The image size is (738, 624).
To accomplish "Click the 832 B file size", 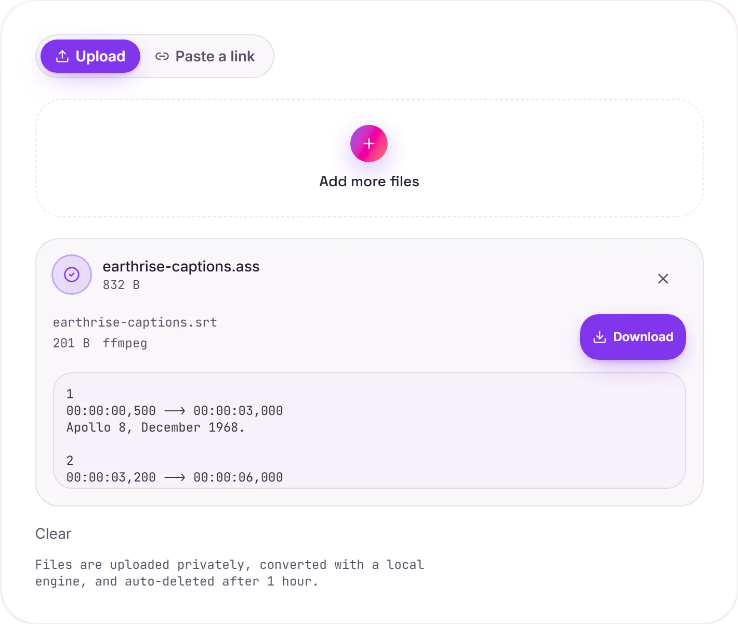I will click(x=121, y=285).
